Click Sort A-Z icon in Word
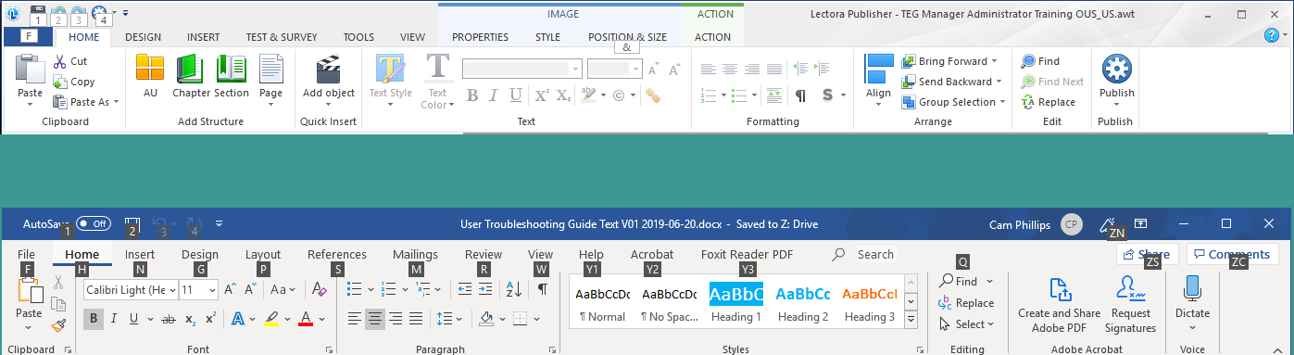The height and width of the screenshot is (355, 1294). 514,289
